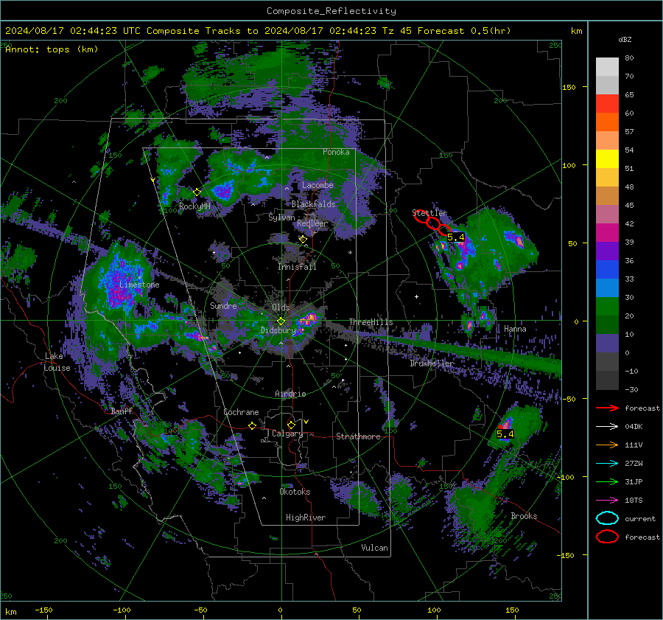
Task: Click the Sundre label
Action: (223, 306)
